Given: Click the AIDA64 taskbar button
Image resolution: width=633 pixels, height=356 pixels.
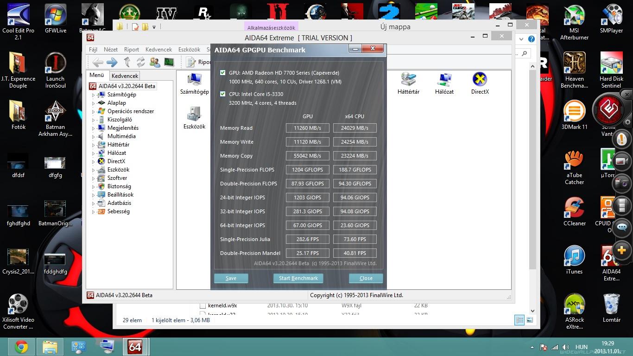Looking at the screenshot, I should coord(135,347).
